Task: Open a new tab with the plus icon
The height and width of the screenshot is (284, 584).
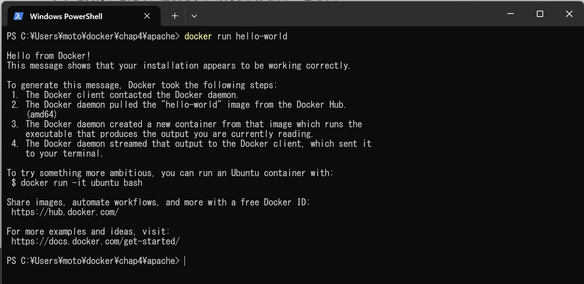Action: 175,16
